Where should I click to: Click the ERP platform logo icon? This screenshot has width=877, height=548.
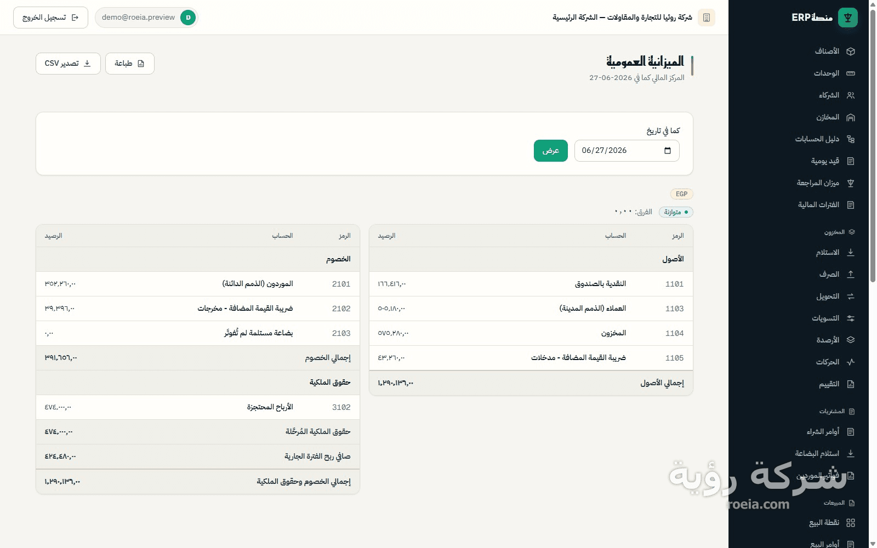(x=848, y=18)
